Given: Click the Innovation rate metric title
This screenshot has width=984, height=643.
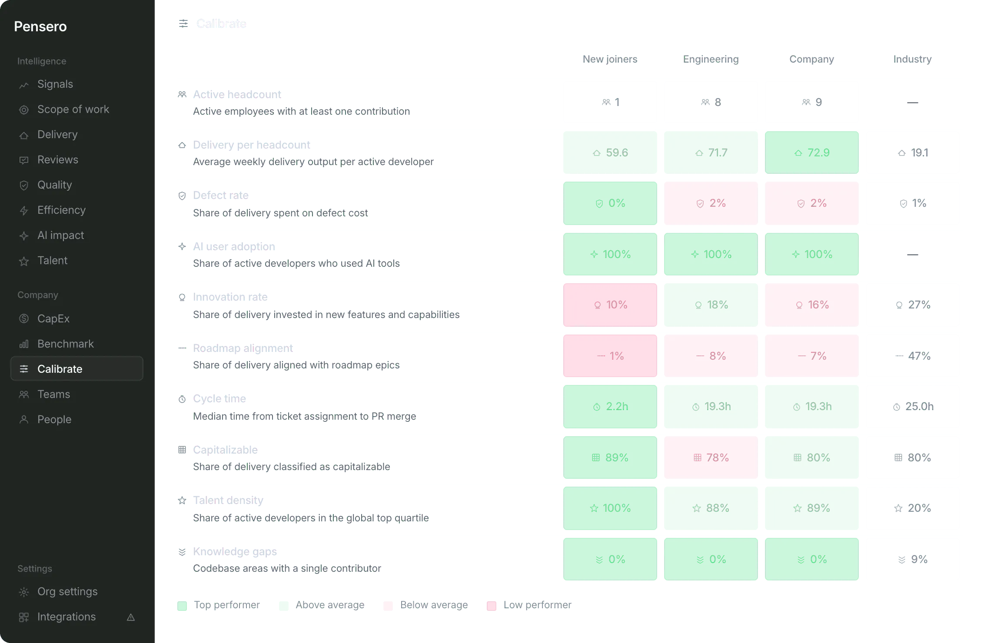Looking at the screenshot, I should point(230,297).
